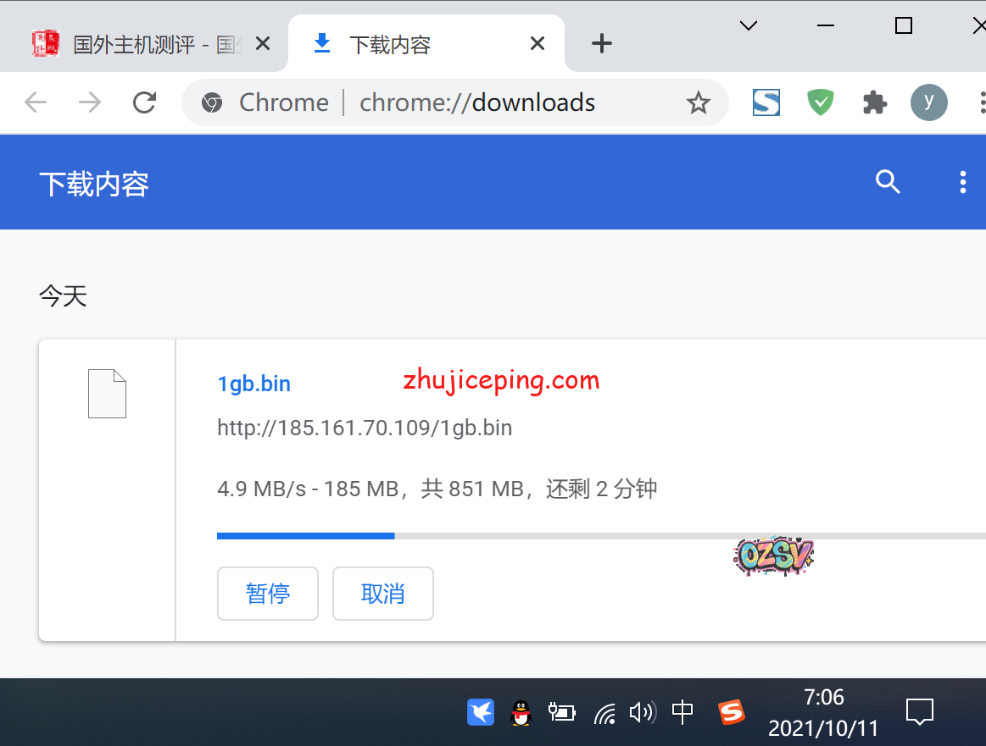986x746 pixels.
Task: Click the QQ penguin tray icon
Action: (521, 713)
